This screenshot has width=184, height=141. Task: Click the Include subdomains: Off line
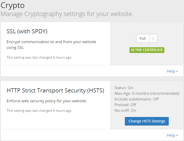(136, 99)
